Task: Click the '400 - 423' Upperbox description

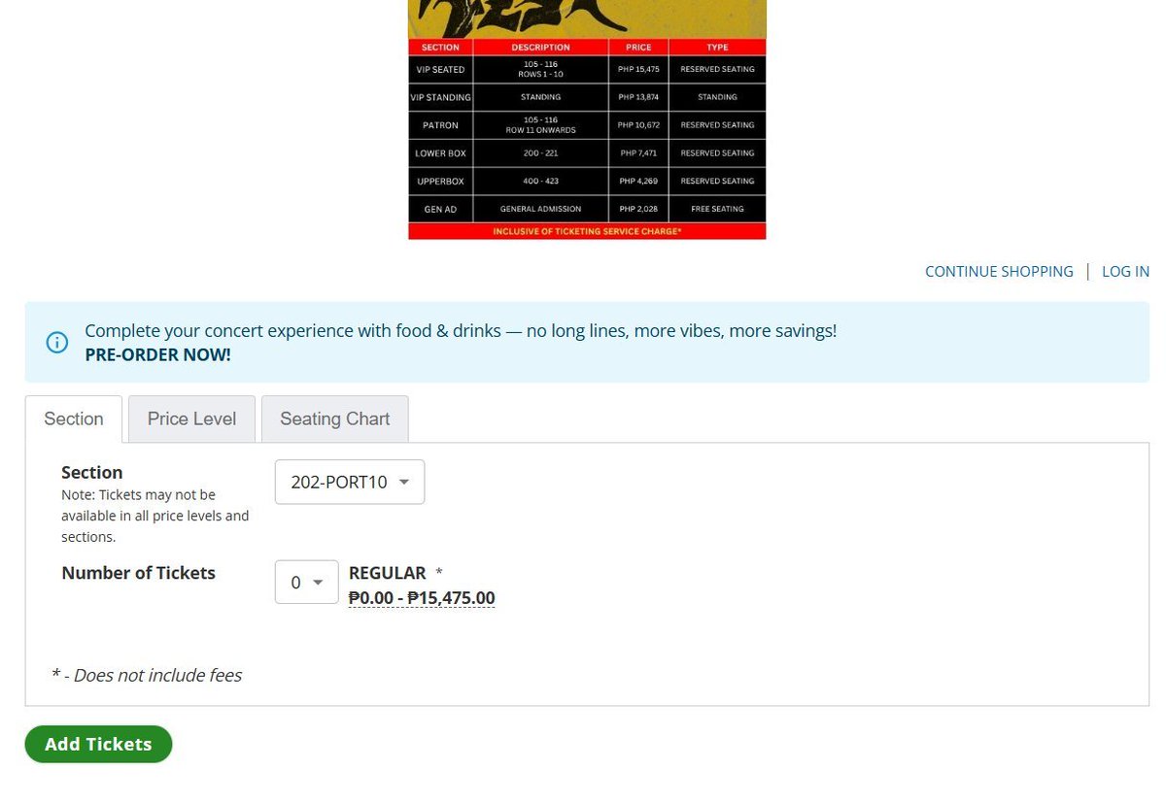Action: click(x=540, y=181)
